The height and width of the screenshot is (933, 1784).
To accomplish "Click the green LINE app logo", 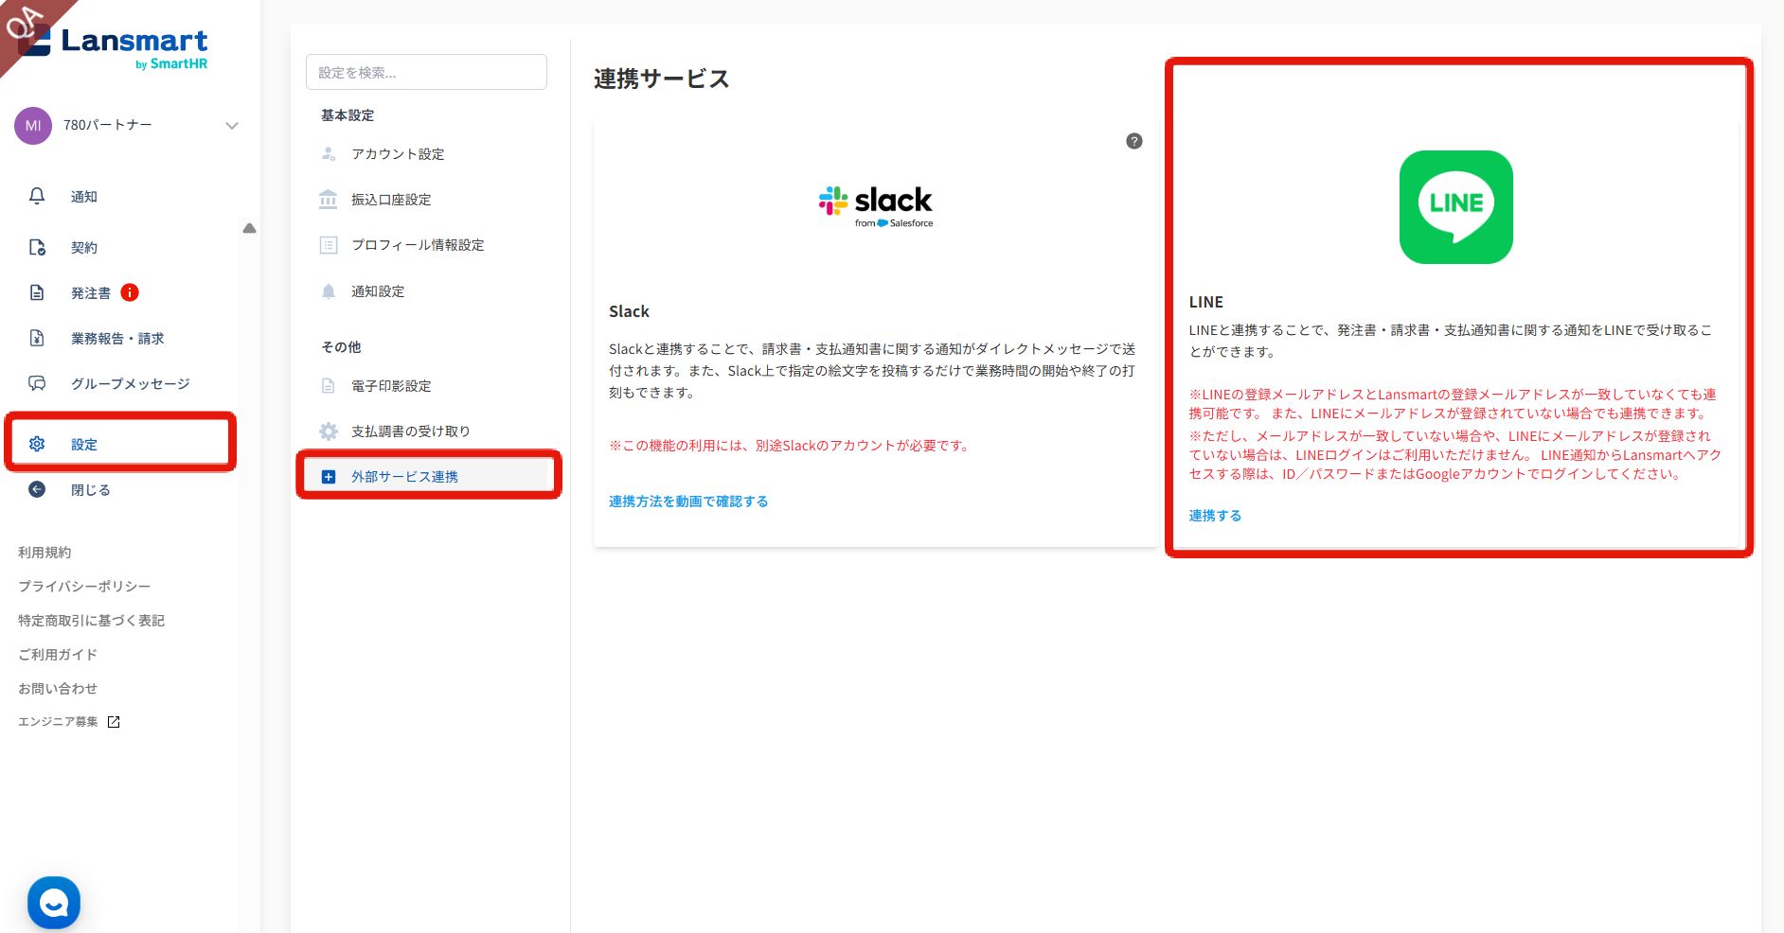I will 1456,207.
